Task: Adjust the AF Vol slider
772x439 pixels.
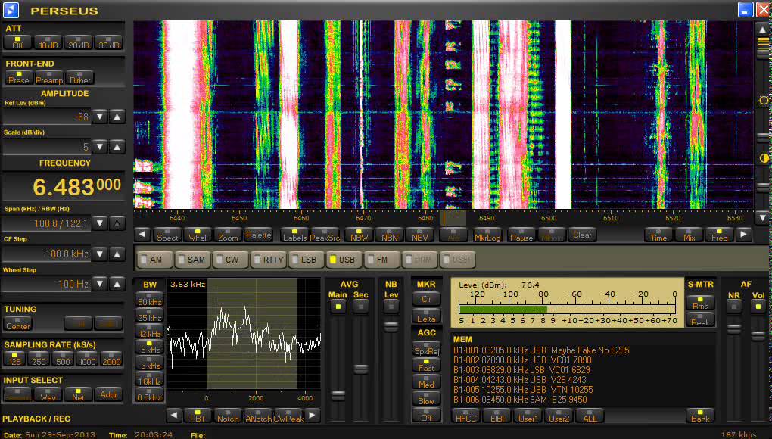Action: click(x=758, y=335)
